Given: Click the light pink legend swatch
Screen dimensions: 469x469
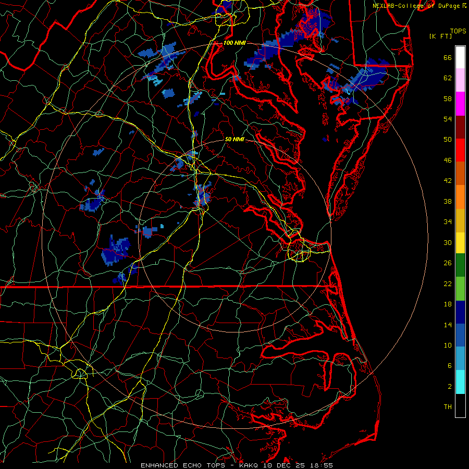Looking at the screenshot, I should (x=460, y=80).
